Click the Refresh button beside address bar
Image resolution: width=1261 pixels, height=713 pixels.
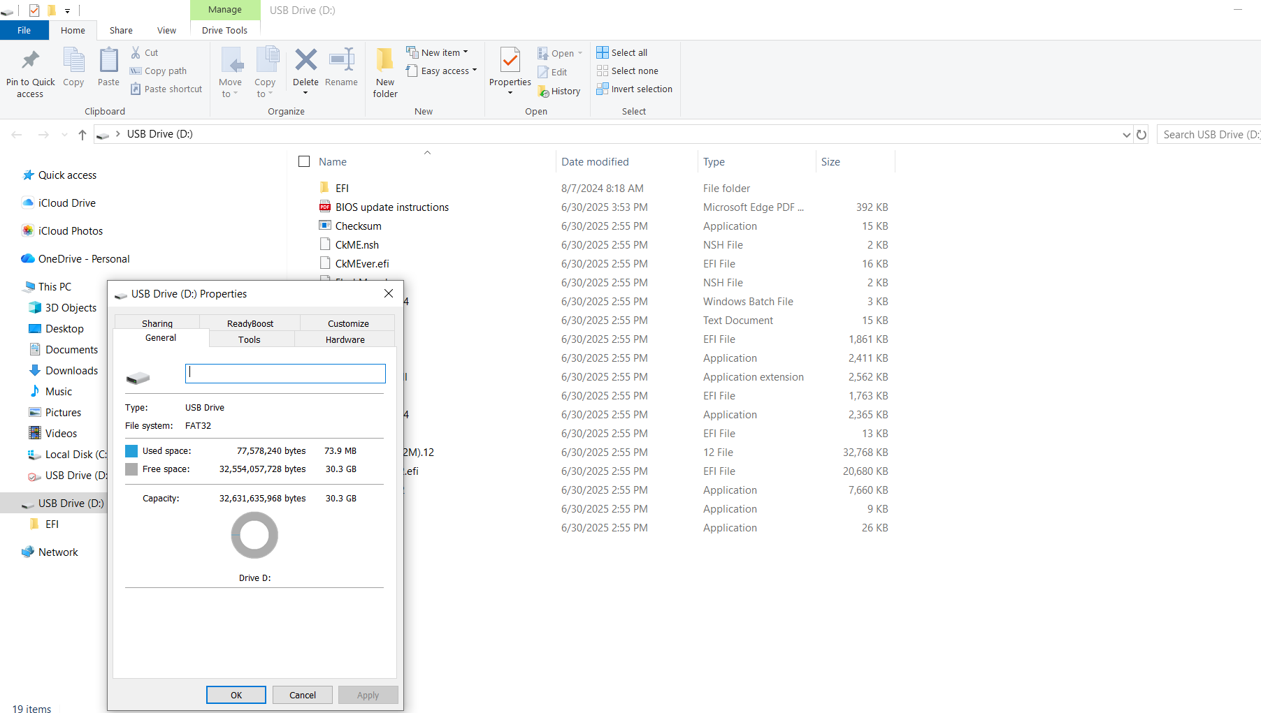tap(1141, 134)
